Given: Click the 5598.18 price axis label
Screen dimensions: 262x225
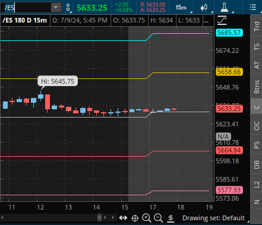Looking at the screenshot, I should click(x=227, y=161).
